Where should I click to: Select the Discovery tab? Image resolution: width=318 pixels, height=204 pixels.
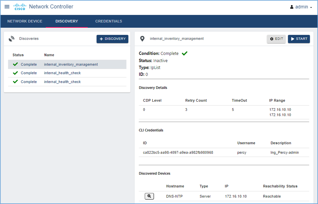coord(67,21)
